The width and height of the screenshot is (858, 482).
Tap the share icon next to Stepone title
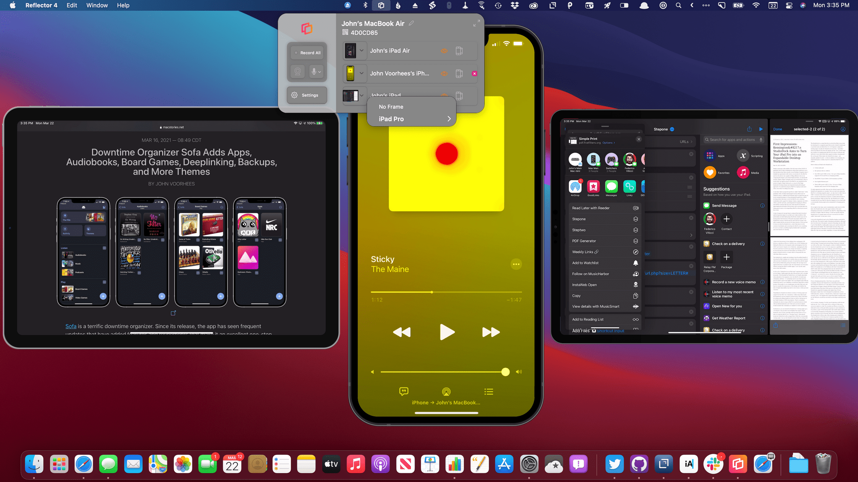[x=749, y=129]
